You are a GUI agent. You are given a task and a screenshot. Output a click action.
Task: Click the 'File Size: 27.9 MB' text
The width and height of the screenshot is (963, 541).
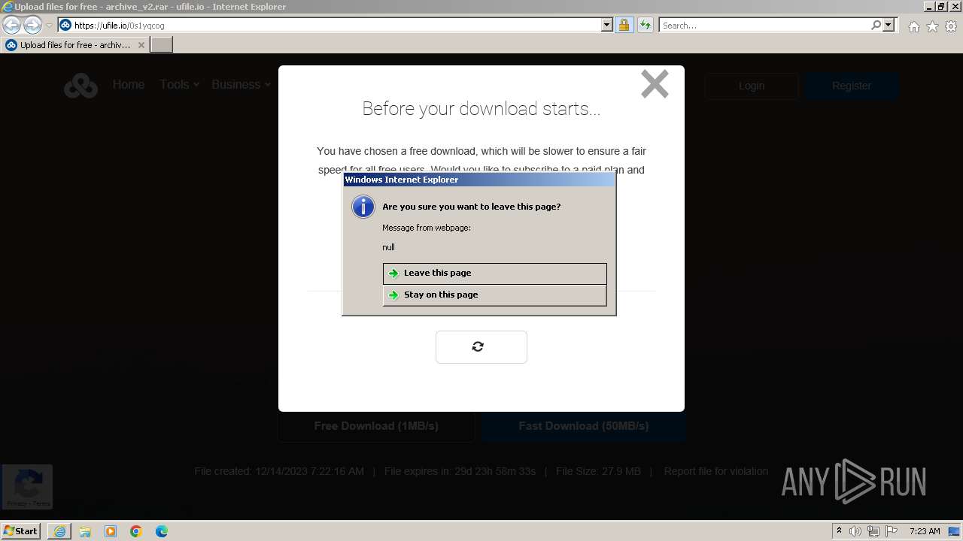[x=598, y=471]
